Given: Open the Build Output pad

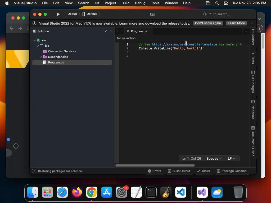Looking at the screenshot, I should click(x=179, y=171).
